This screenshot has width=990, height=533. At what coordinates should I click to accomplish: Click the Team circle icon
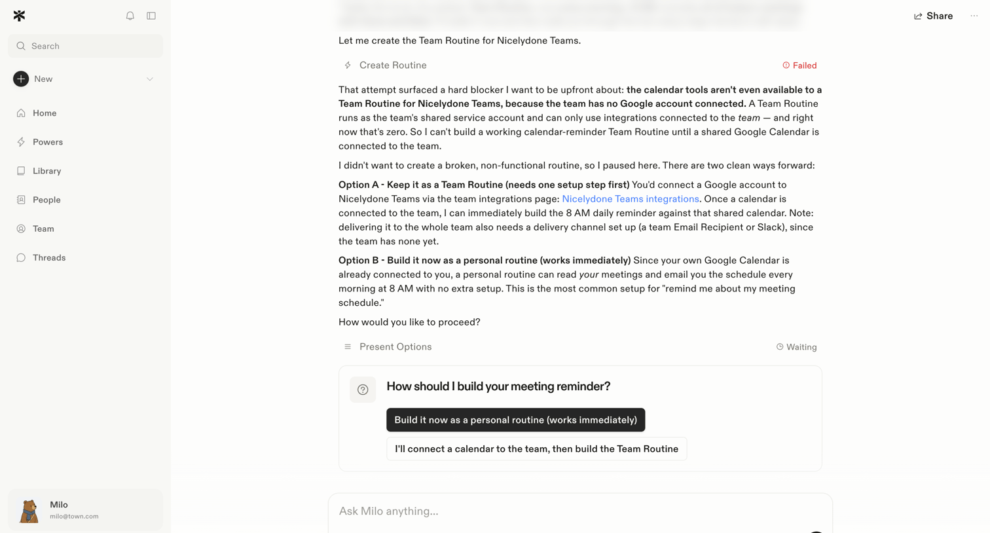(21, 229)
